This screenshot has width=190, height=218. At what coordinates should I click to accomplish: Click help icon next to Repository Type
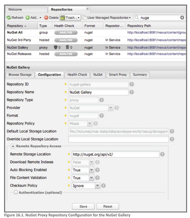coord(101,100)
